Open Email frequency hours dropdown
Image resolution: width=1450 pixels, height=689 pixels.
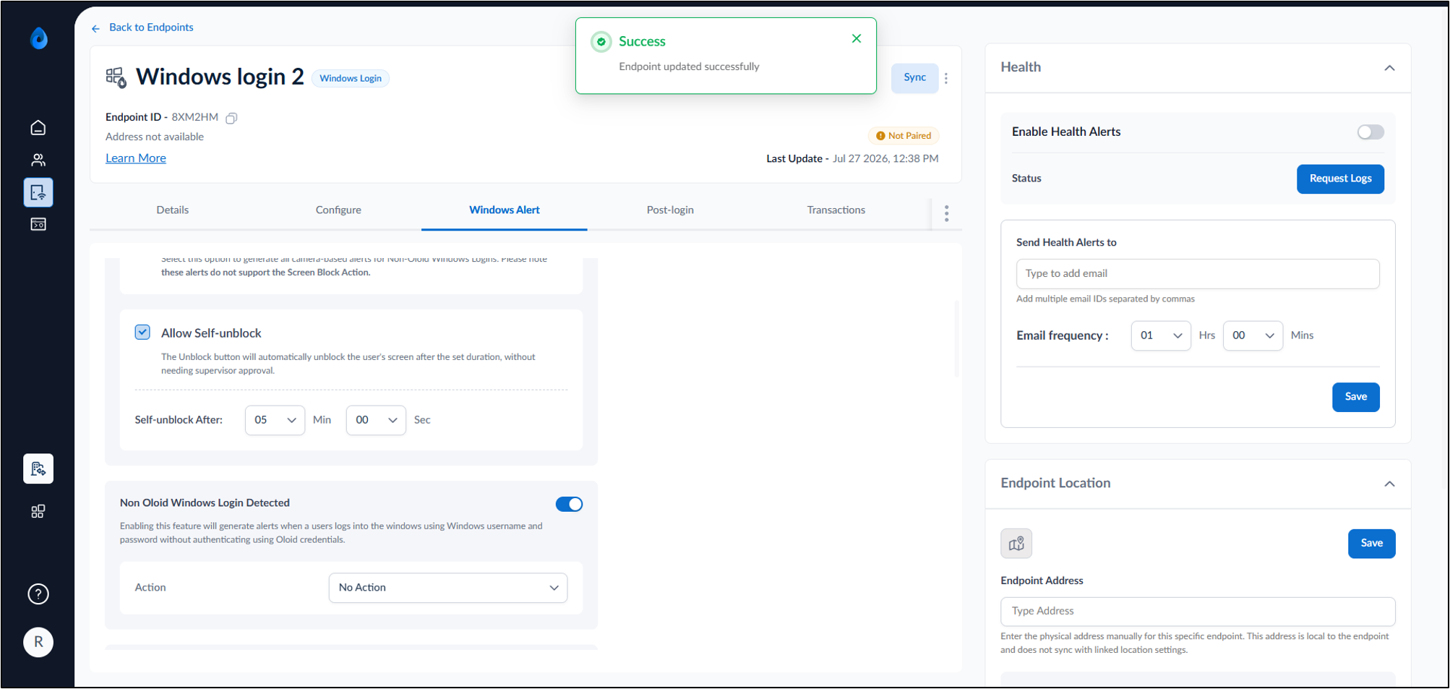pos(1161,335)
